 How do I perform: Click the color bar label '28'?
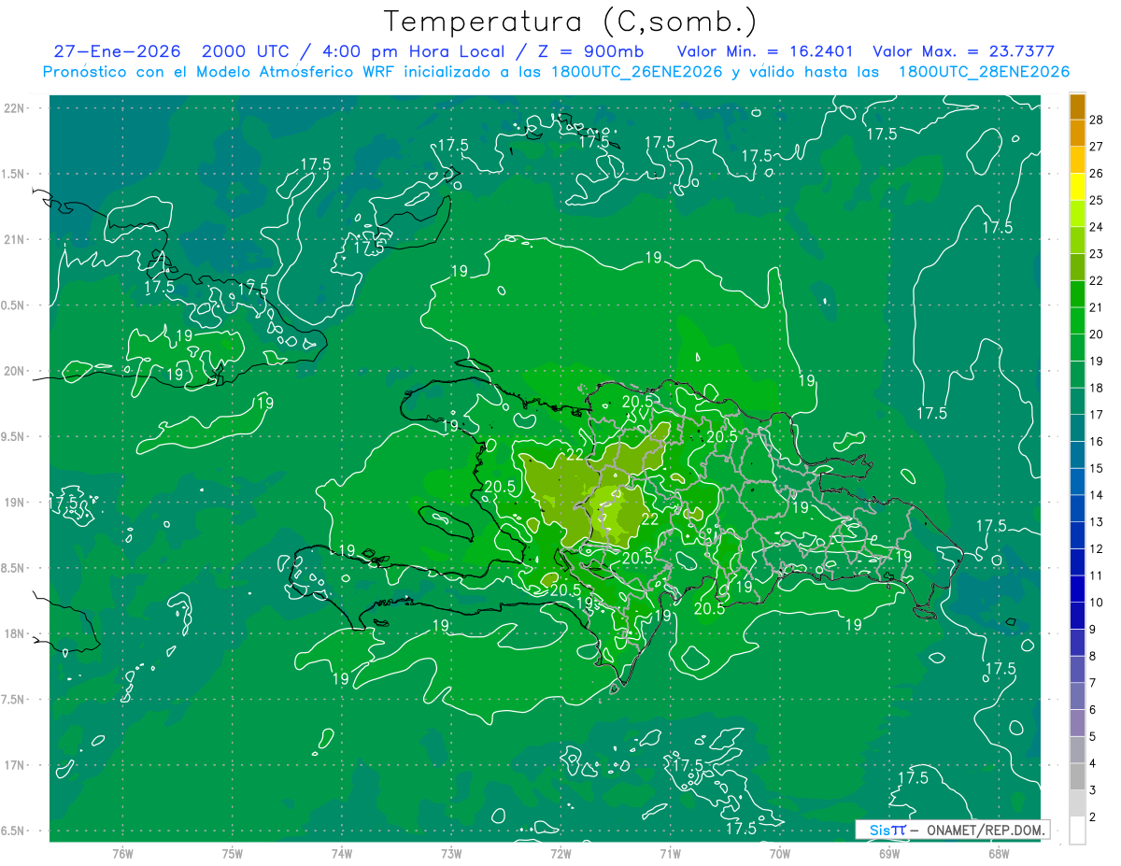pos(1097,119)
